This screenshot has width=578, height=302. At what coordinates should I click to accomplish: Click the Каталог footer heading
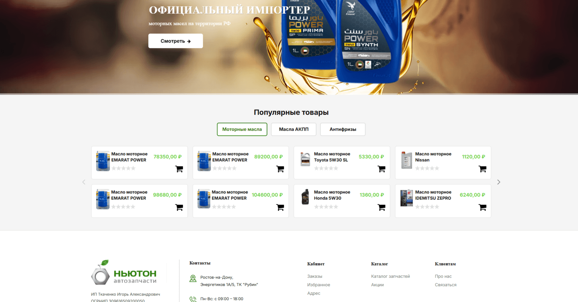pyautogui.click(x=379, y=264)
